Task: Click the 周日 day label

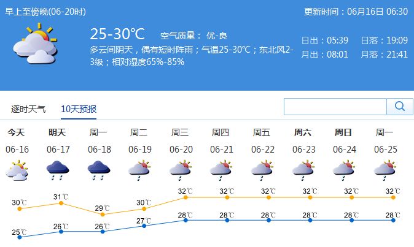Action: coord(343,132)
